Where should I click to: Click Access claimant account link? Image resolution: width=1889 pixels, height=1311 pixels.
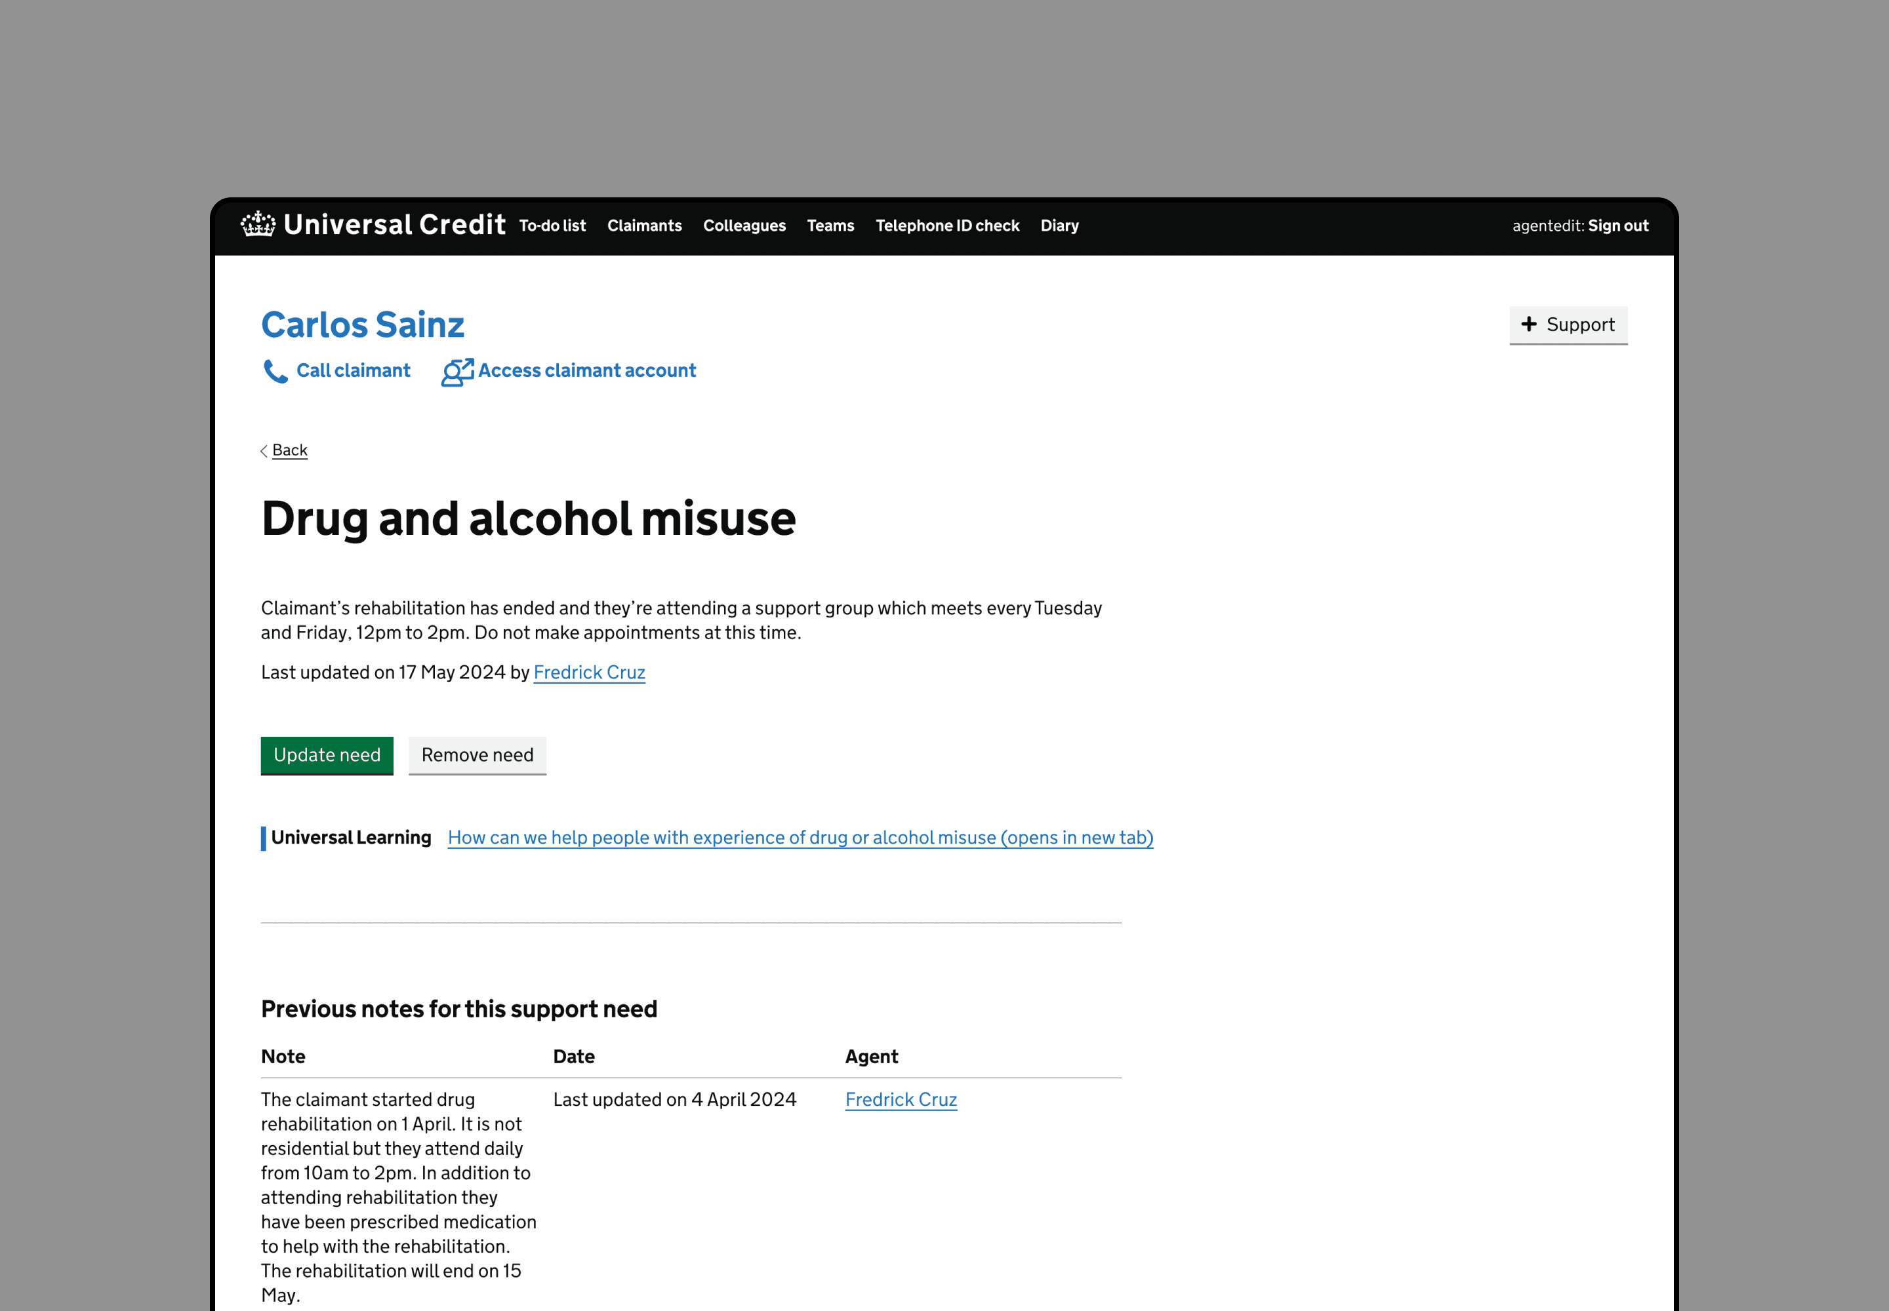587,370
